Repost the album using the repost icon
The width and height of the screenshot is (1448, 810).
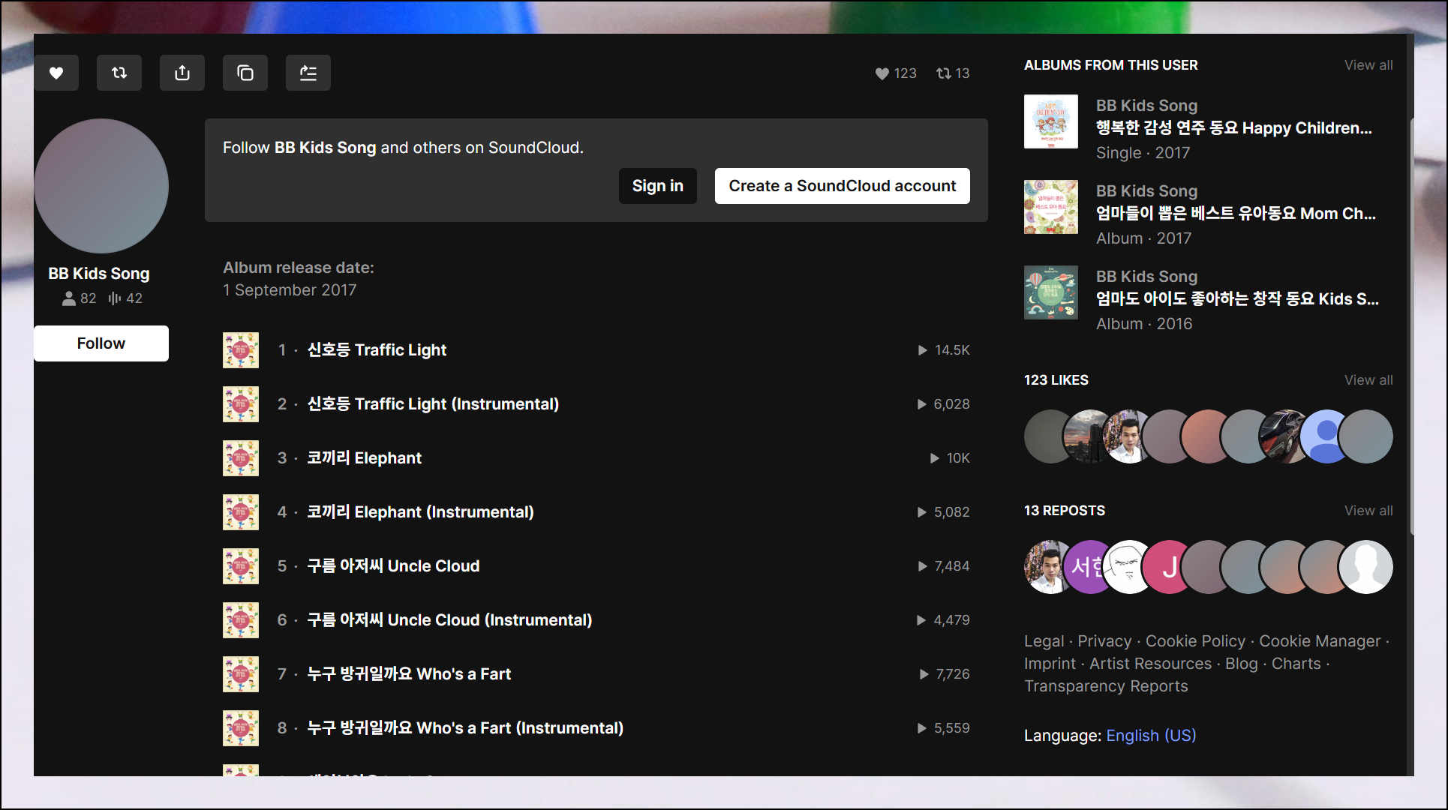coord(119,73)
